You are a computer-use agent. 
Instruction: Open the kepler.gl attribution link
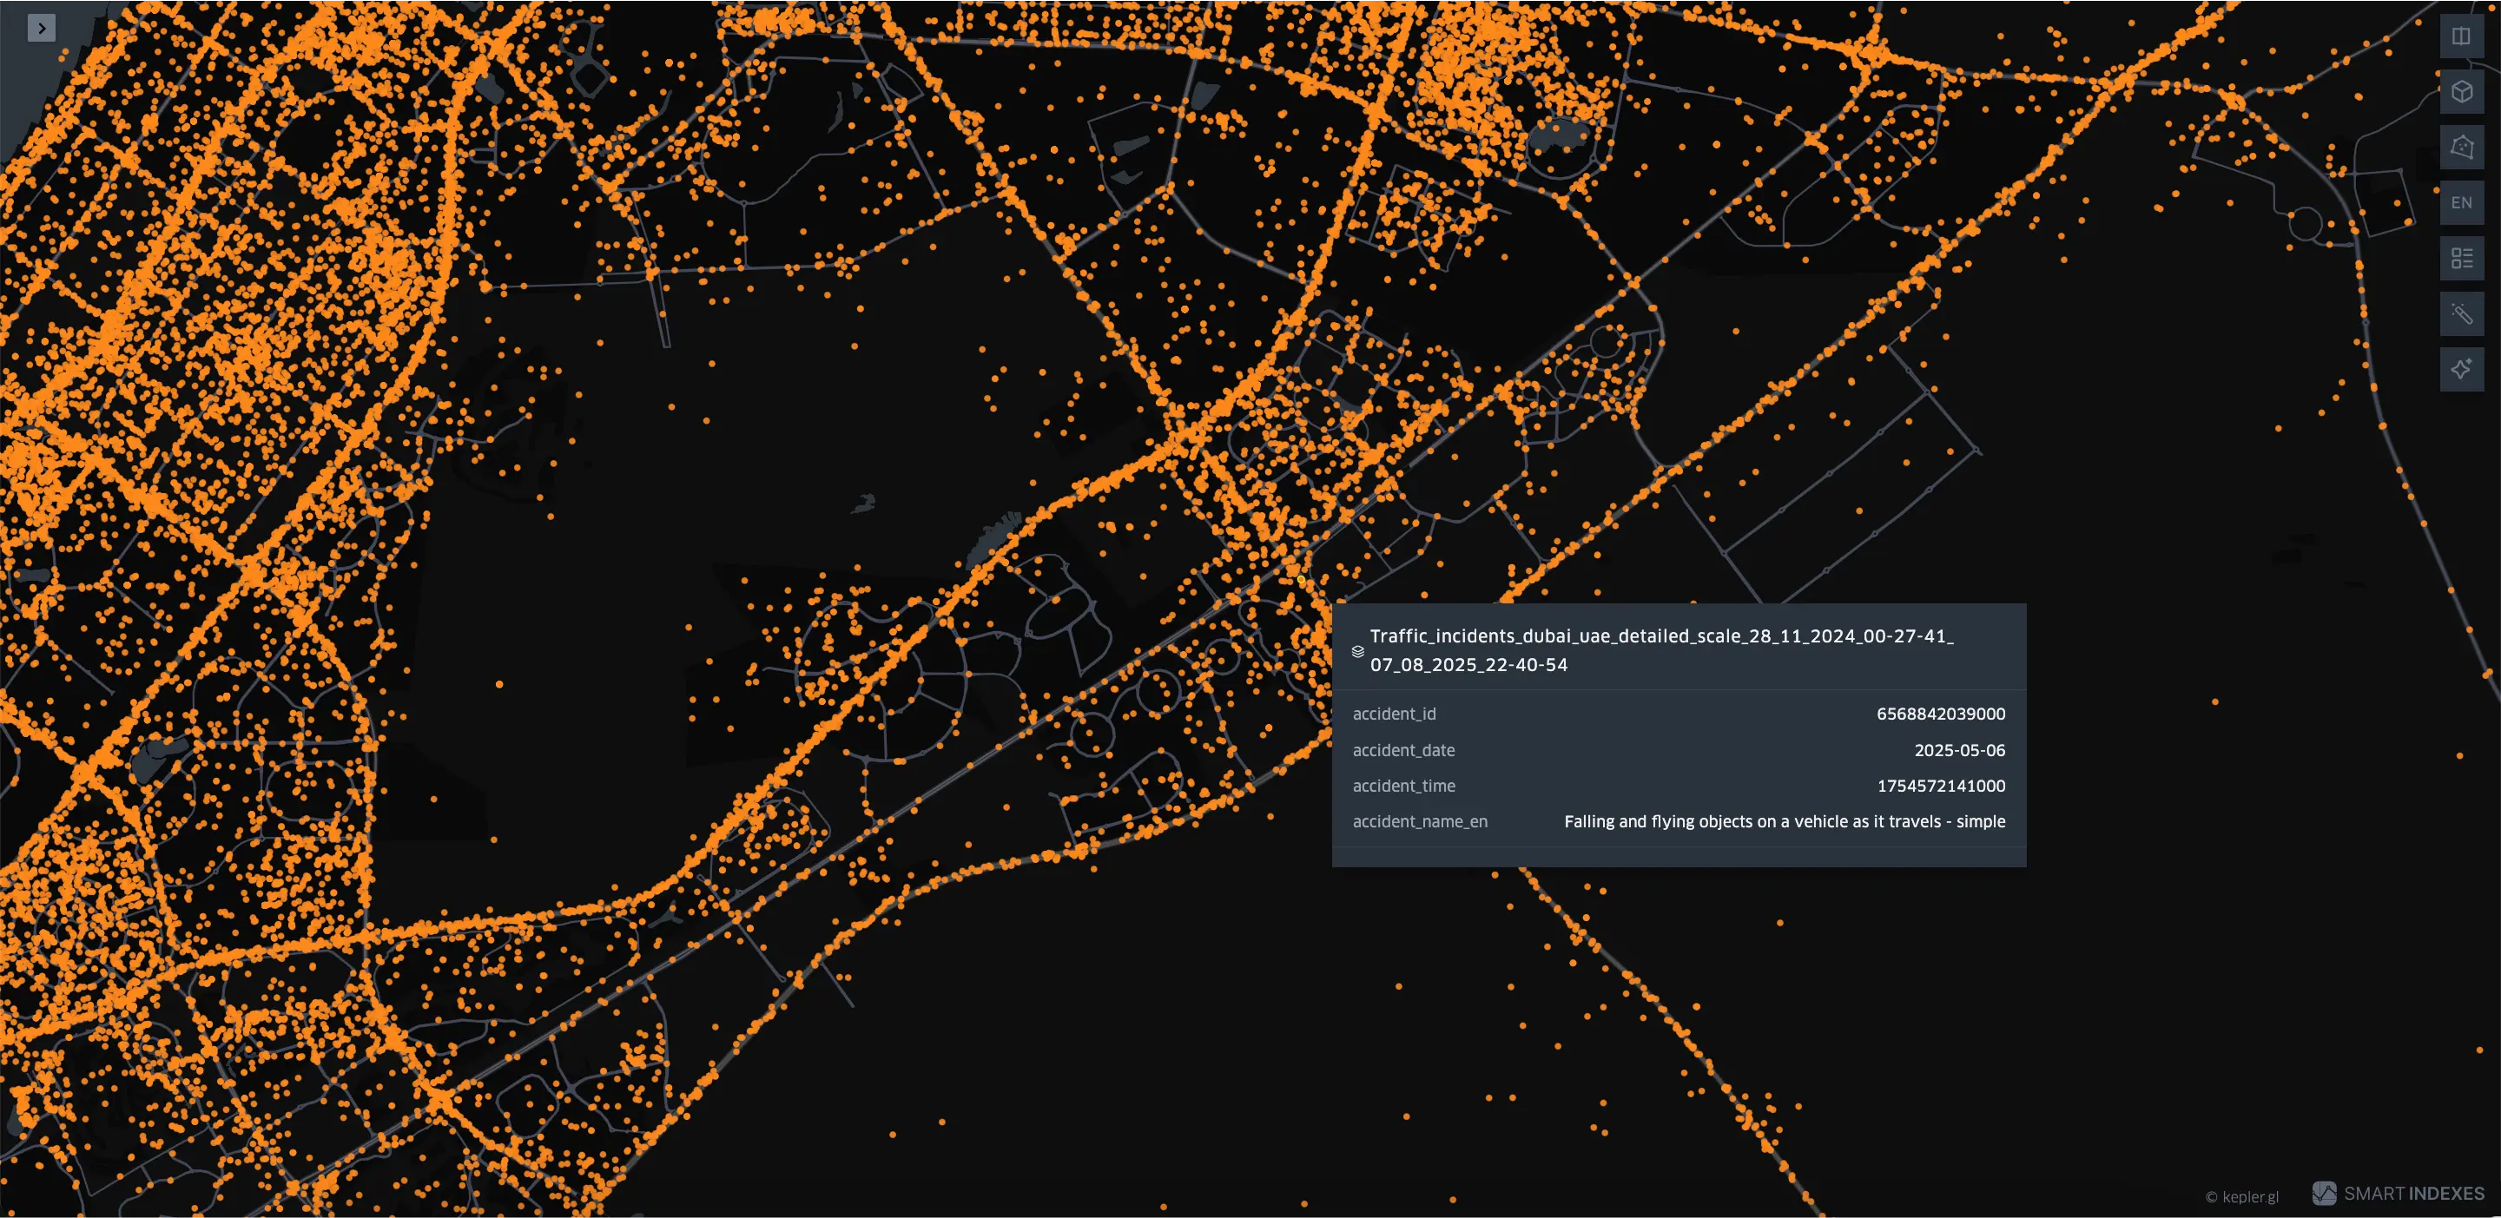(x=2241, y=1196)
